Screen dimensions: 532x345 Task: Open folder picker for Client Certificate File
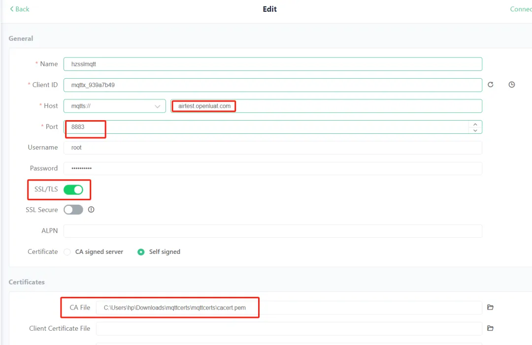point(490,328)
